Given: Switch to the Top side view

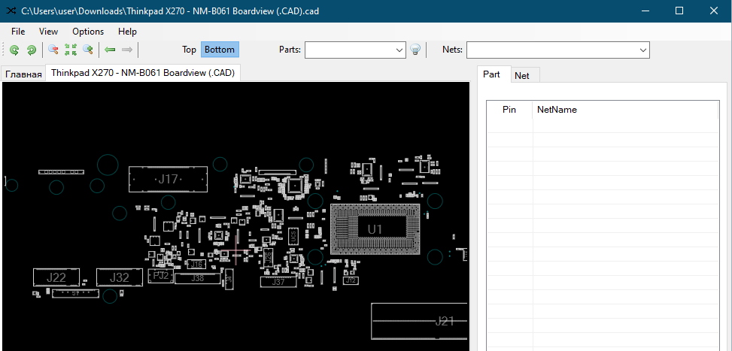Looking at the screenshot, I should click(189, 50).
